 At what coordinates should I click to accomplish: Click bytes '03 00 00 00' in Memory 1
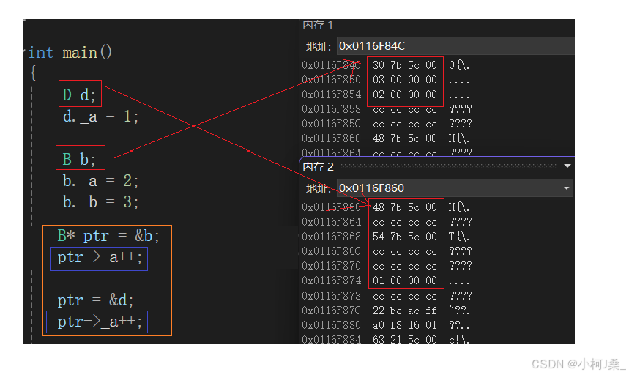click(405, 80)
